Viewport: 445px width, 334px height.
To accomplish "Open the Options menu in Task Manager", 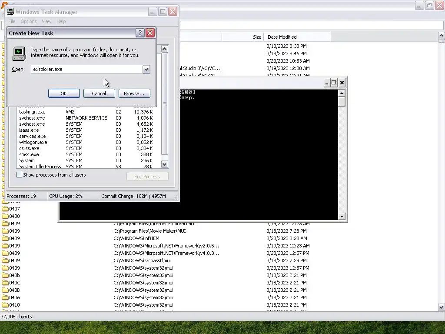I will pyautogui.click(x=28, y=21).
